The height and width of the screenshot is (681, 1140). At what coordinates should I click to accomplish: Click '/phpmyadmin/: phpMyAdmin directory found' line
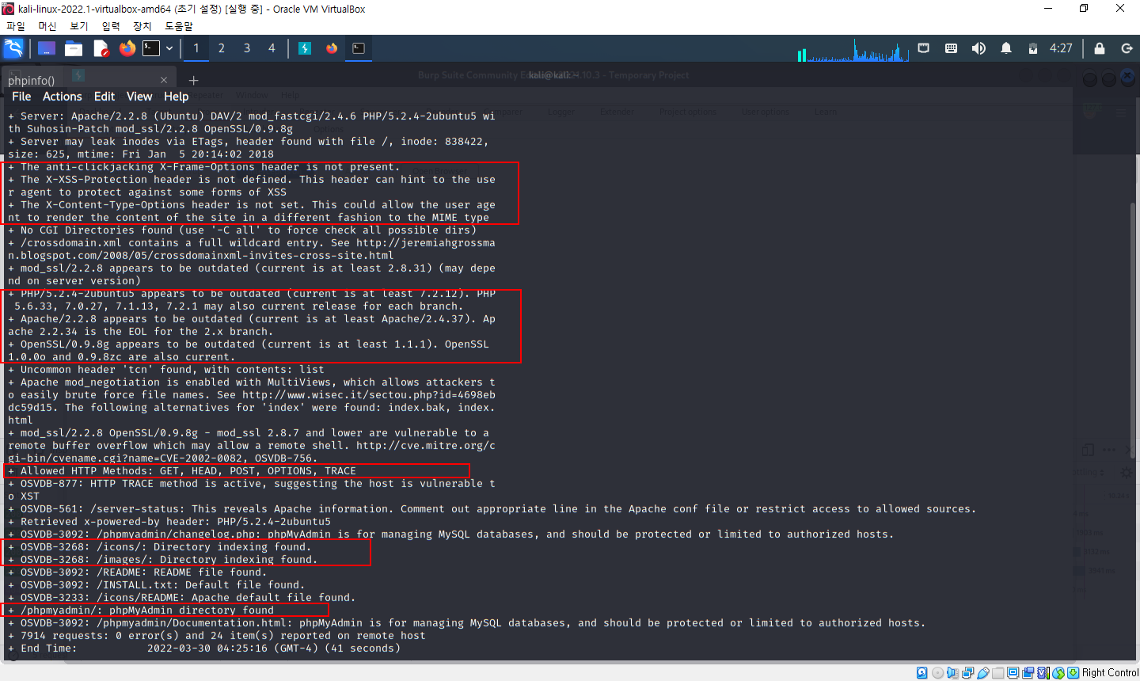point(141,611)
